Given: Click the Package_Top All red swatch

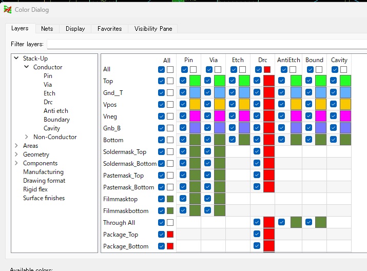Looking at the screenshot, I should click(170, 235).
